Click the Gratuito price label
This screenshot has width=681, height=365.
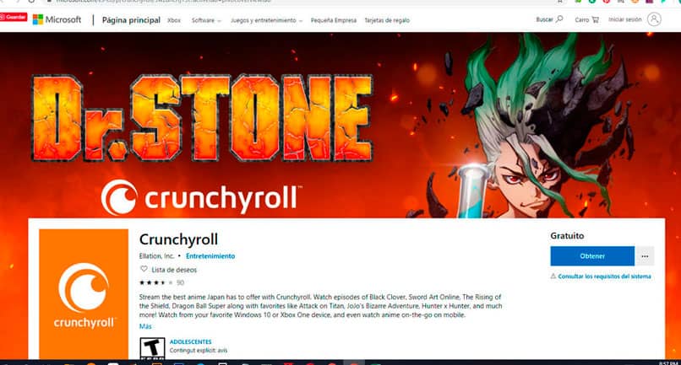pos(567,236)
